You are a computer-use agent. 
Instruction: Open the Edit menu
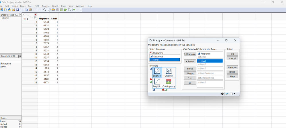[7, 6]
